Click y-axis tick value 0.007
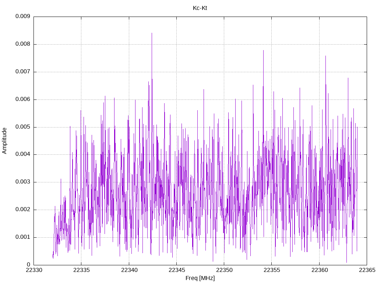 coord(23,72)
